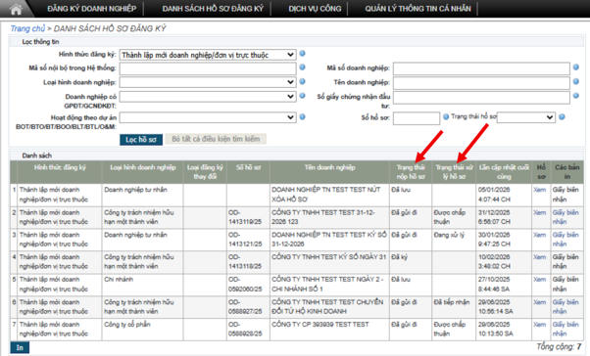Follow the Trang chủ breadcrumb link
This screenshot has width=590, height=356.
[x=27, y=28]
